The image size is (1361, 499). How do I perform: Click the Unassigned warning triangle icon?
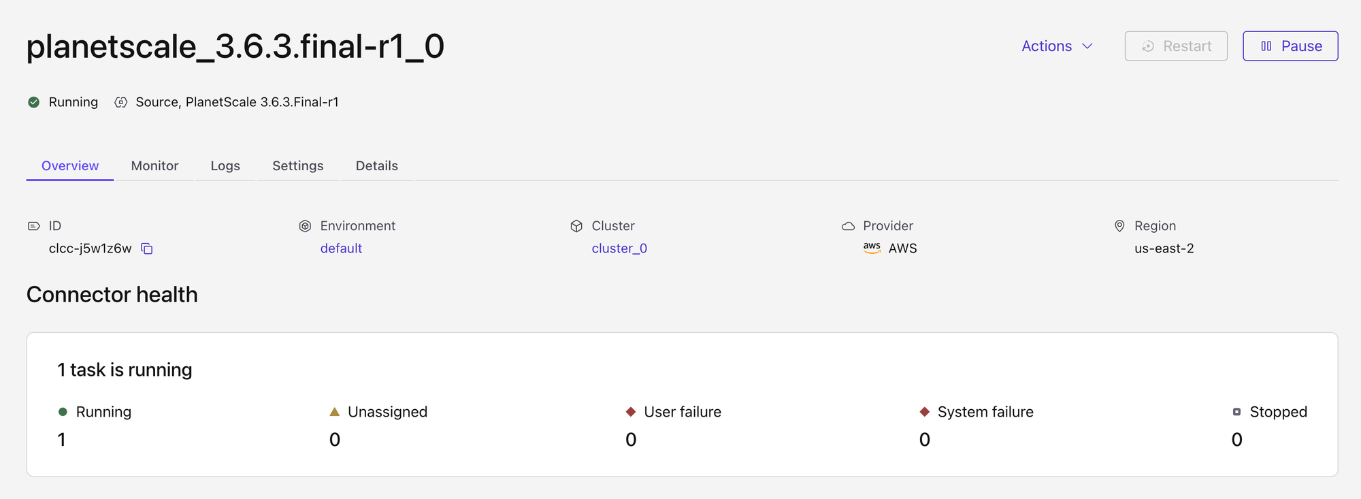(x=334, y=412)
